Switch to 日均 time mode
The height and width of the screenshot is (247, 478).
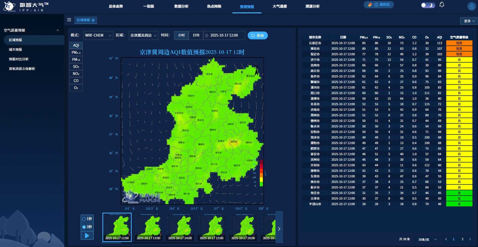tap(196, 35)
